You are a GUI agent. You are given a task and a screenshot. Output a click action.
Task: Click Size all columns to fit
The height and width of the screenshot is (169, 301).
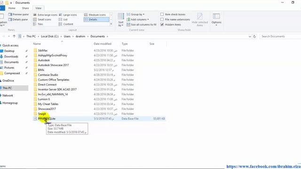(x=142, y=24)
